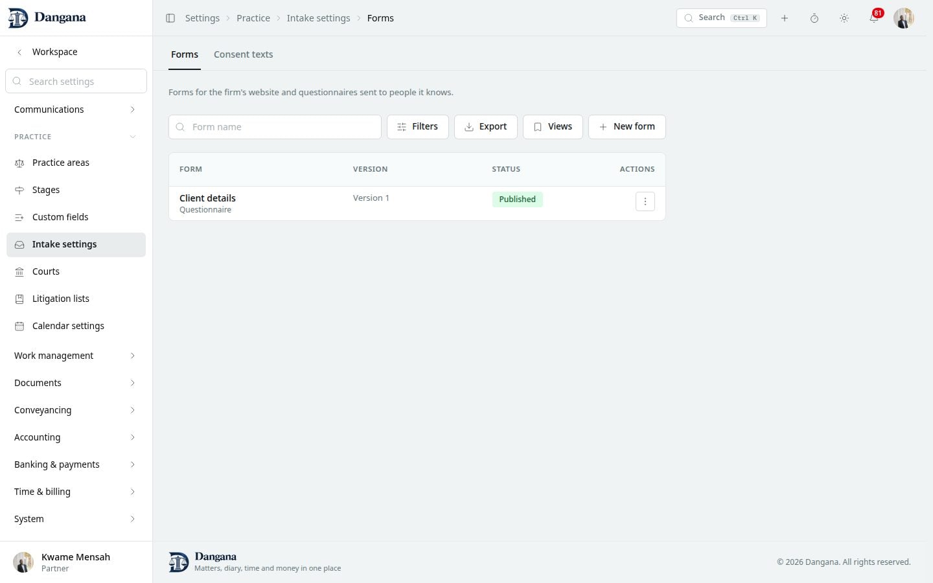Expand the Documents section
This screenshot has height=583, width=933.
76,383
